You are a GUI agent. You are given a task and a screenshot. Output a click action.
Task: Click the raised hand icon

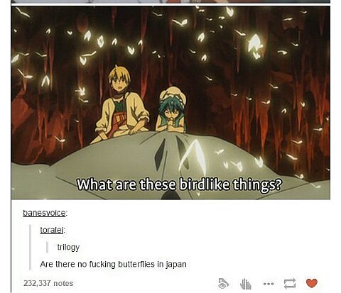(246, 284)
